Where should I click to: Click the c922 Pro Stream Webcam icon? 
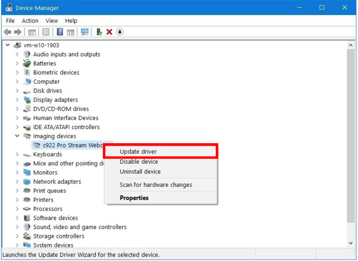pyautogui.click(x=37, y=145)
